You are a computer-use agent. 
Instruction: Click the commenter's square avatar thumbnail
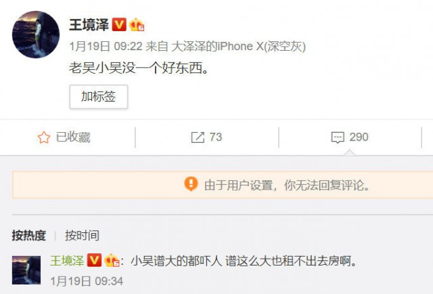tap(26, 270)
